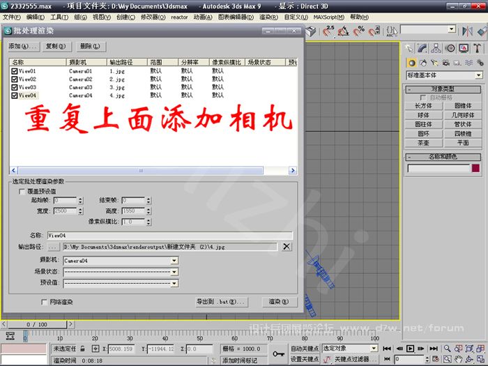Open the Modify panel tab icon
The width and height of the screenshot is (488, 366).
422,48
